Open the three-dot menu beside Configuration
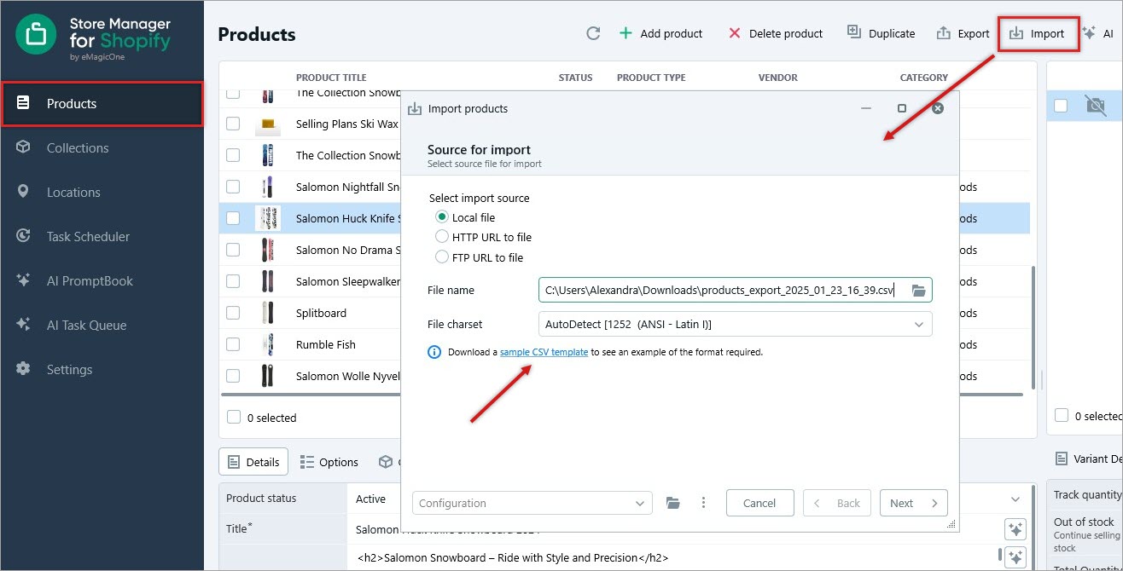1123x571 pixels. (704, 502)
